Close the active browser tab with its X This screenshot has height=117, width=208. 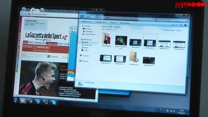tap(38, 10)
